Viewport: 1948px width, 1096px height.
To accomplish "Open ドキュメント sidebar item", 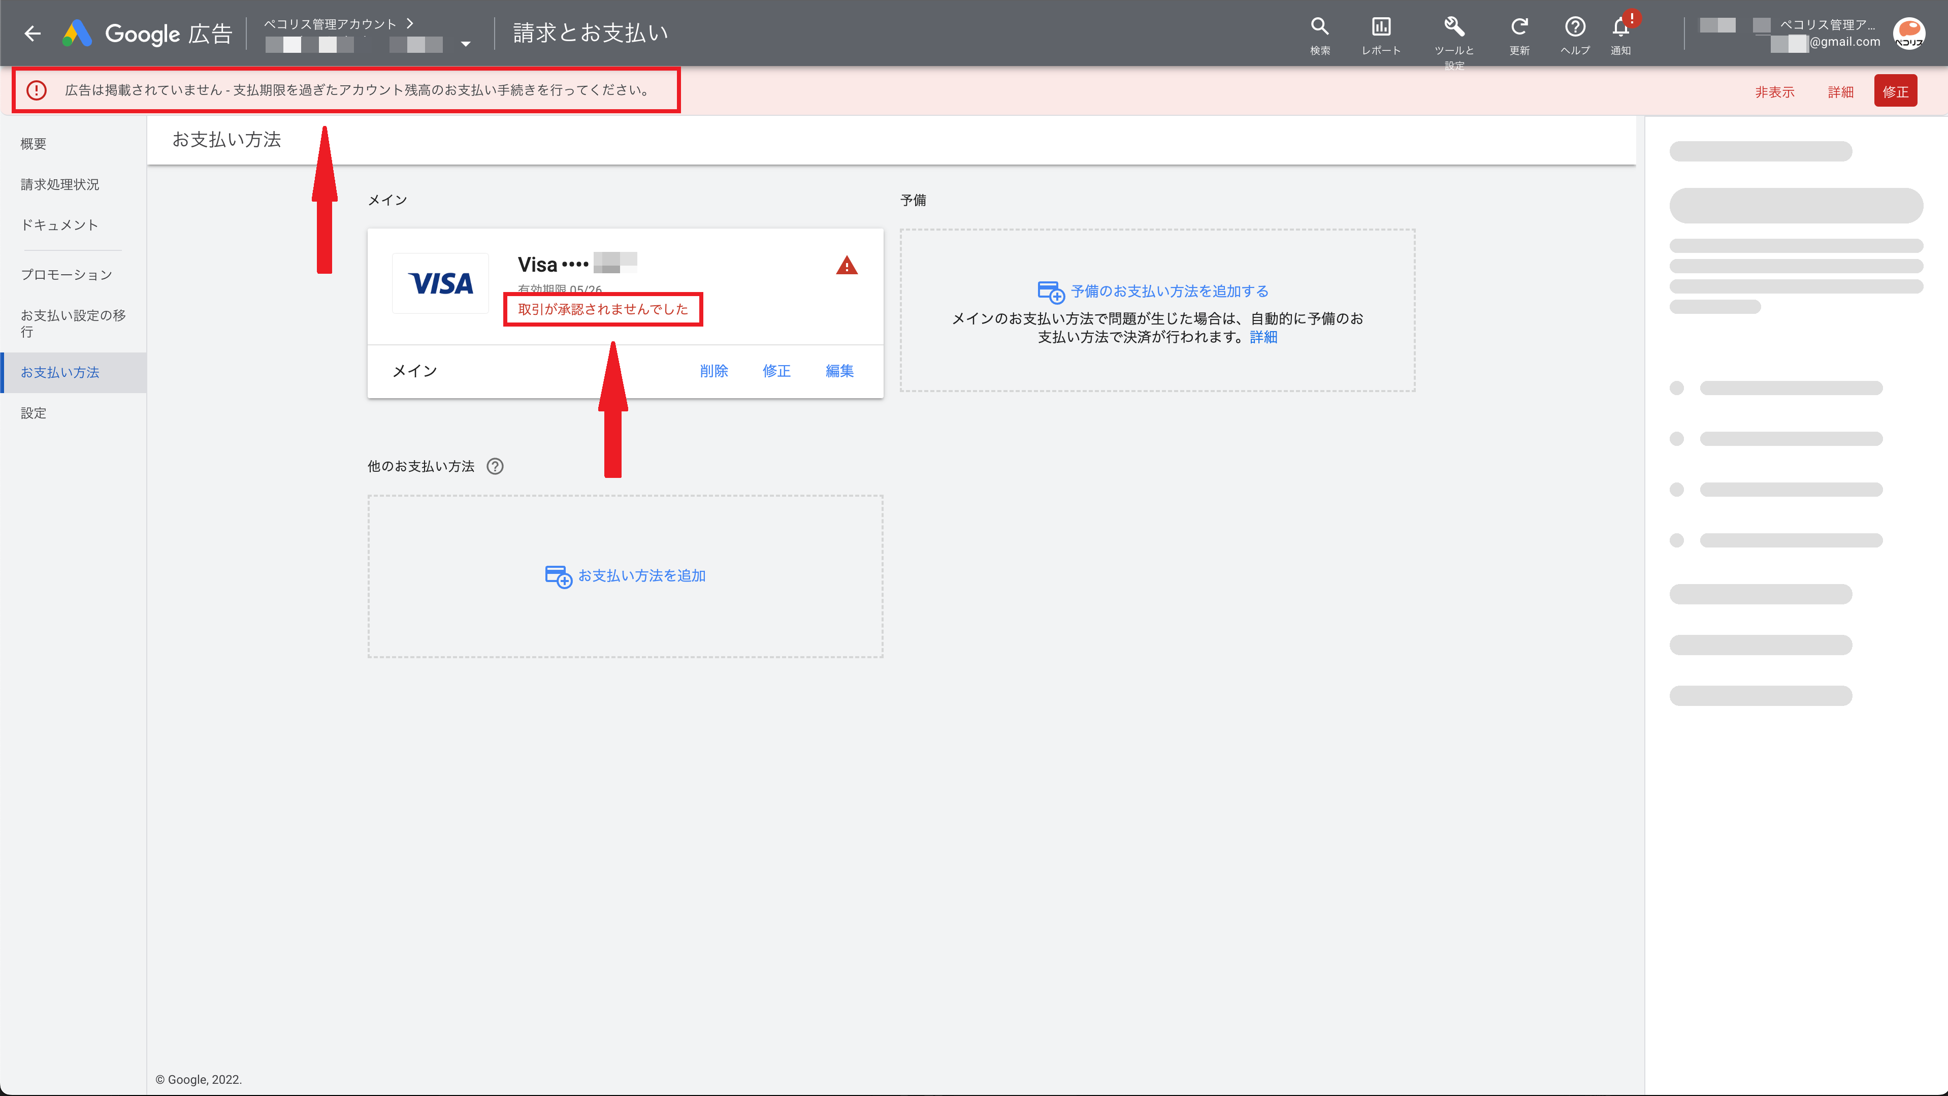I will [x=59, y=225].
